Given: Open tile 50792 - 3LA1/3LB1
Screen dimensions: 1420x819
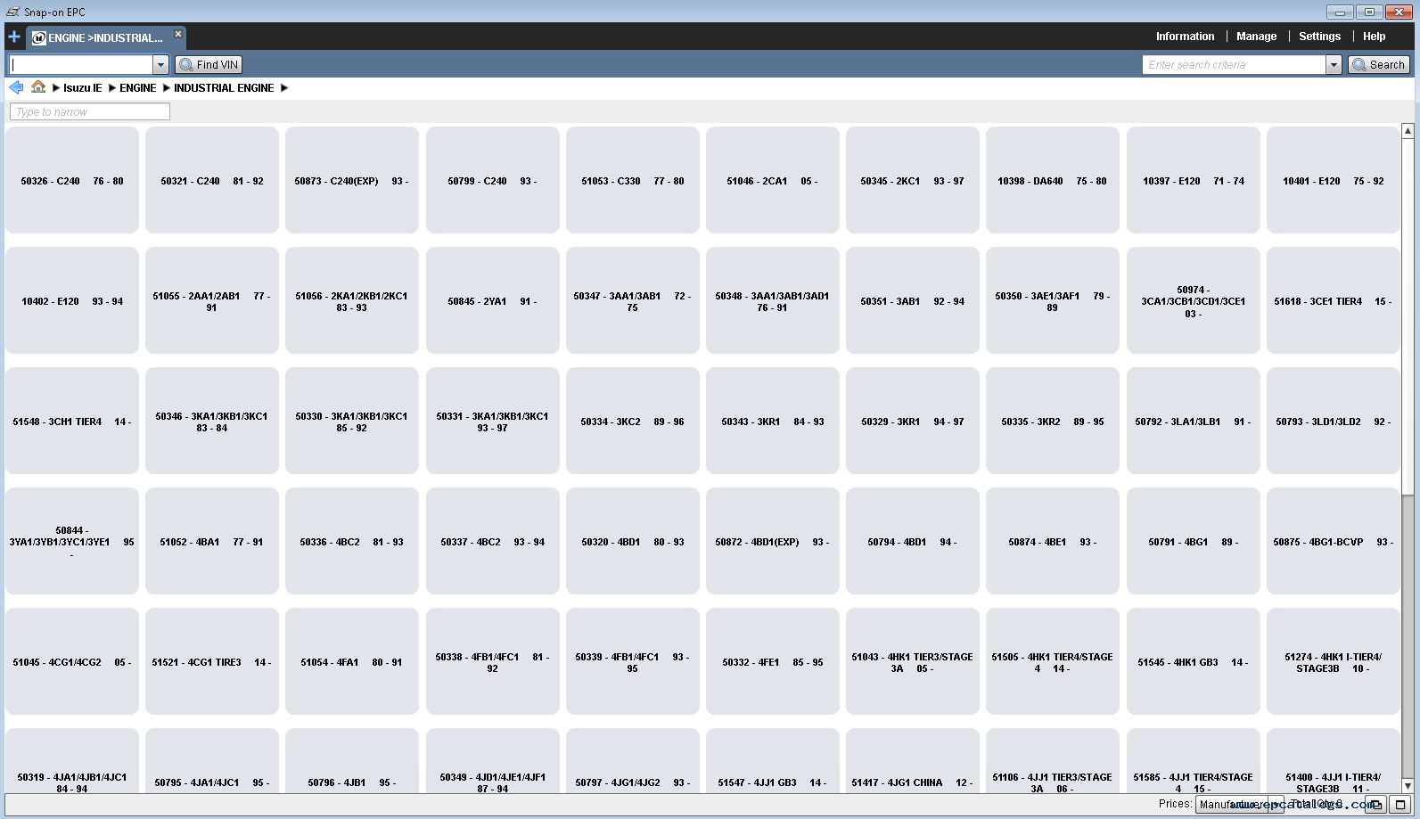Looking at the screenshot, I should pos(1194,421).
